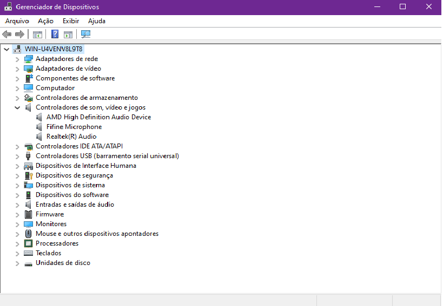The width and height of the screenshot is (443, 306).
Task: Select Entradas e saídas de áudio label
Action: [75, 205]
